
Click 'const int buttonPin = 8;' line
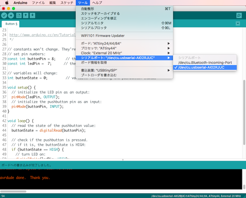point(31,59)
